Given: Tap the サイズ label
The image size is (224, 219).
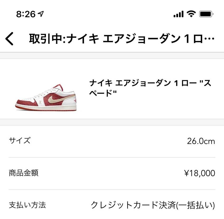Looking at the screenshot, I should click(20, 141).
